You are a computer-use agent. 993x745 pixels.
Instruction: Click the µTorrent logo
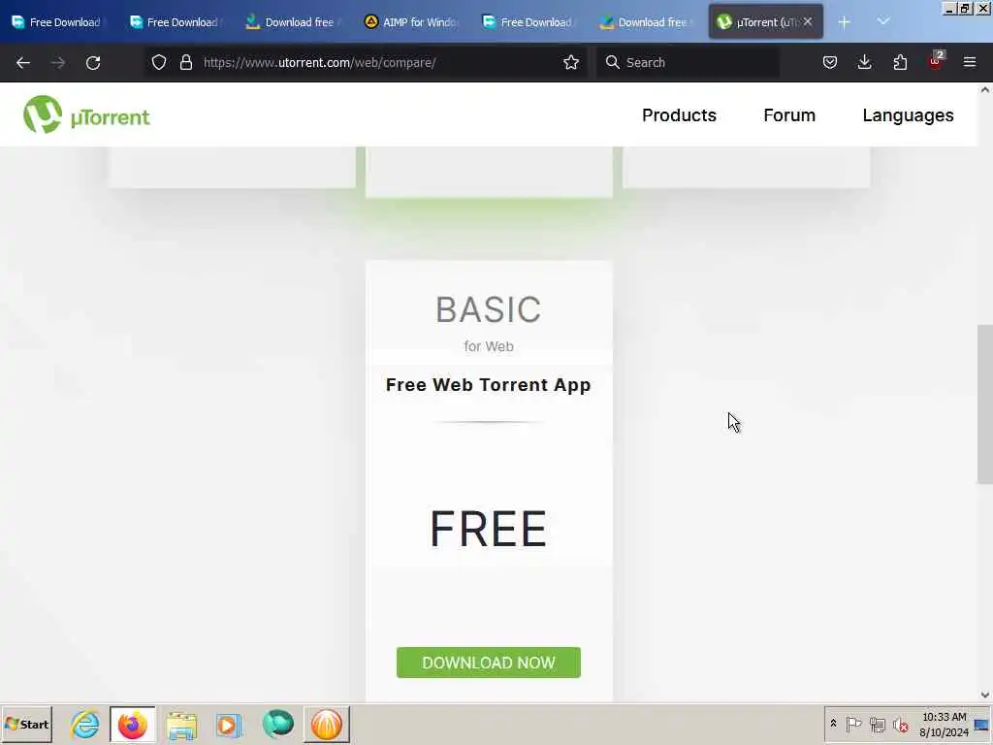tap(86, 115)
